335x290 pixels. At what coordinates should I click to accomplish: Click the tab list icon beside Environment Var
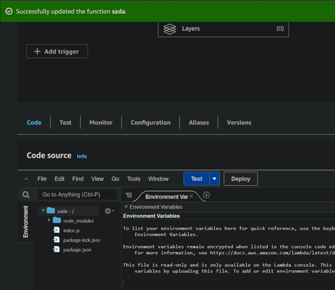(129, 195)
